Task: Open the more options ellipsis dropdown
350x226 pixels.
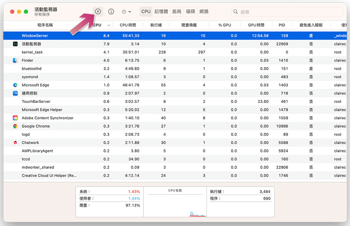Action: click(x=127, y=12)
